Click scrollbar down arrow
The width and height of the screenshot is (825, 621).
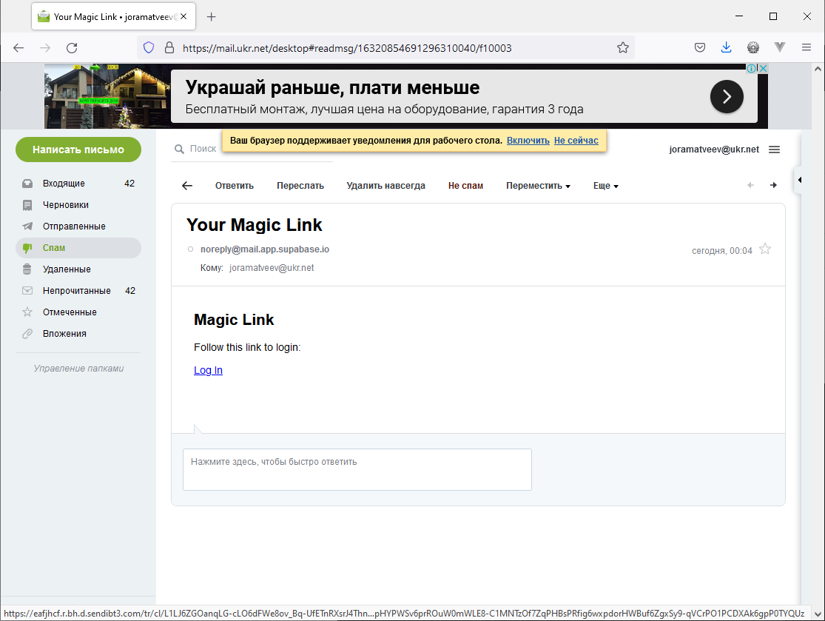818,614
